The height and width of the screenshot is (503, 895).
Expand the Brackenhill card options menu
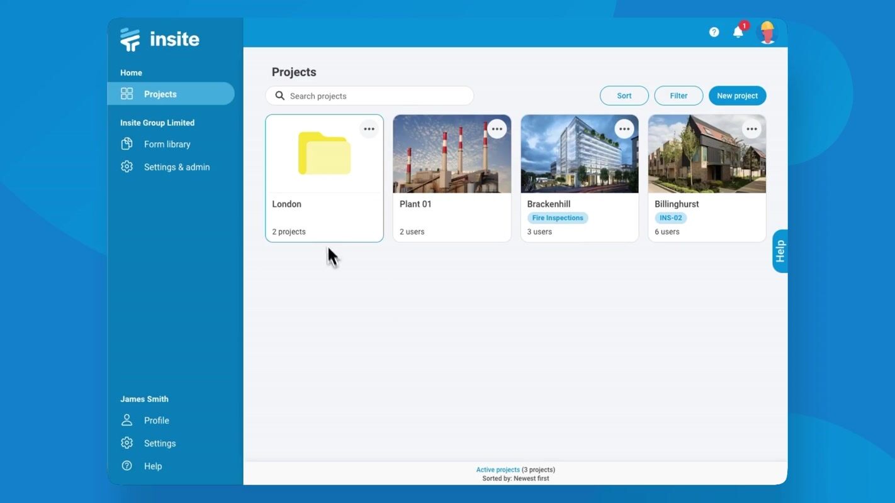click(624, 129)
